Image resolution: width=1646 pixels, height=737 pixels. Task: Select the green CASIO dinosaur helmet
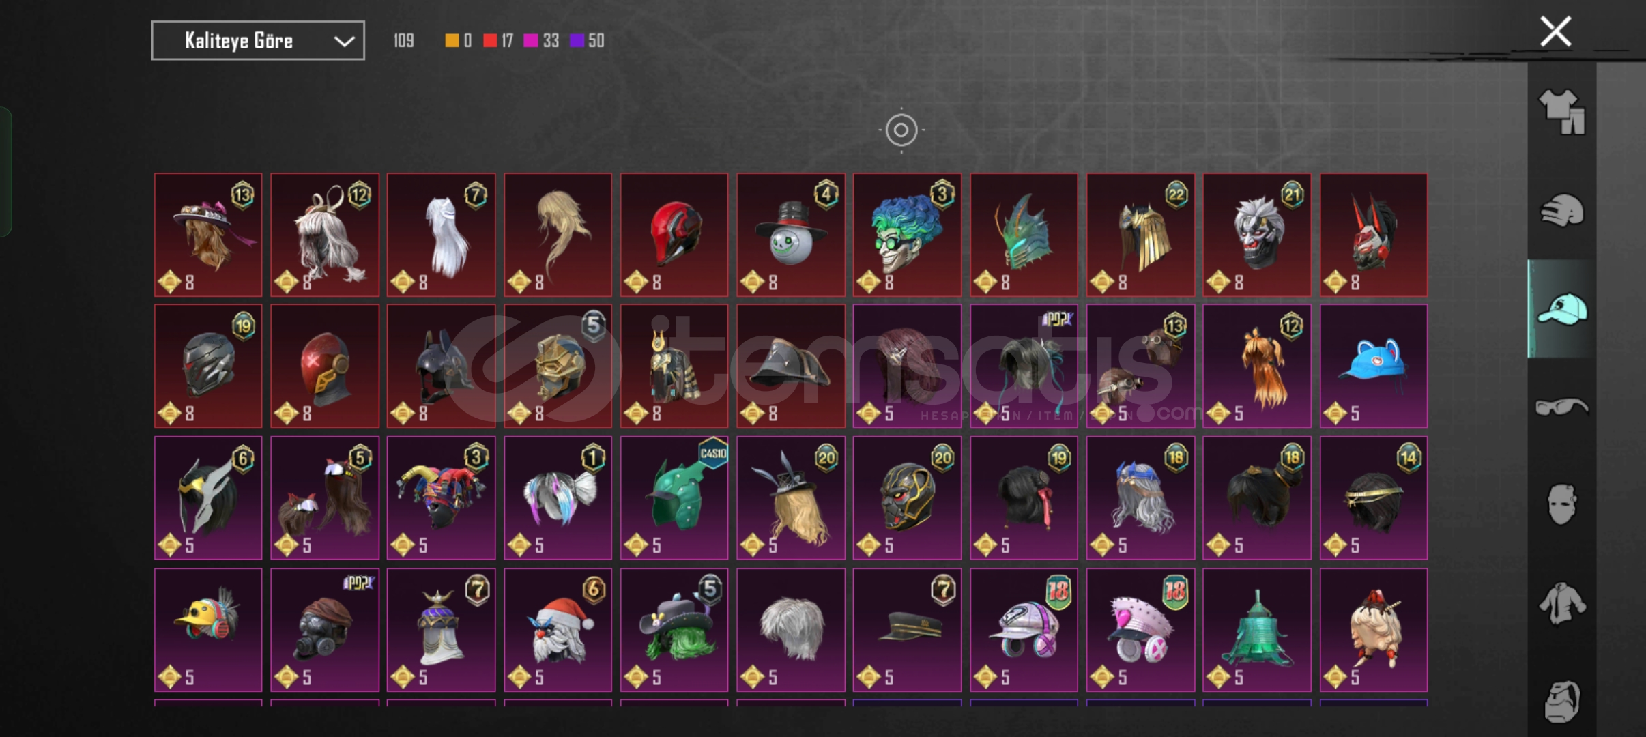tap(674, 497)
